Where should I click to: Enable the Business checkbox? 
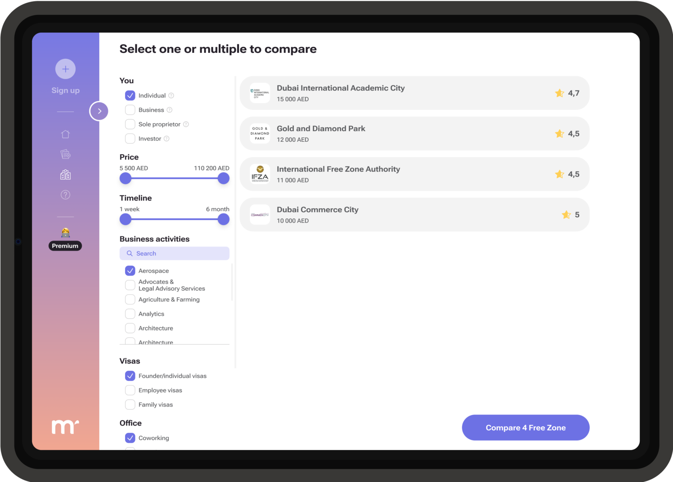[x=130, y=110]
